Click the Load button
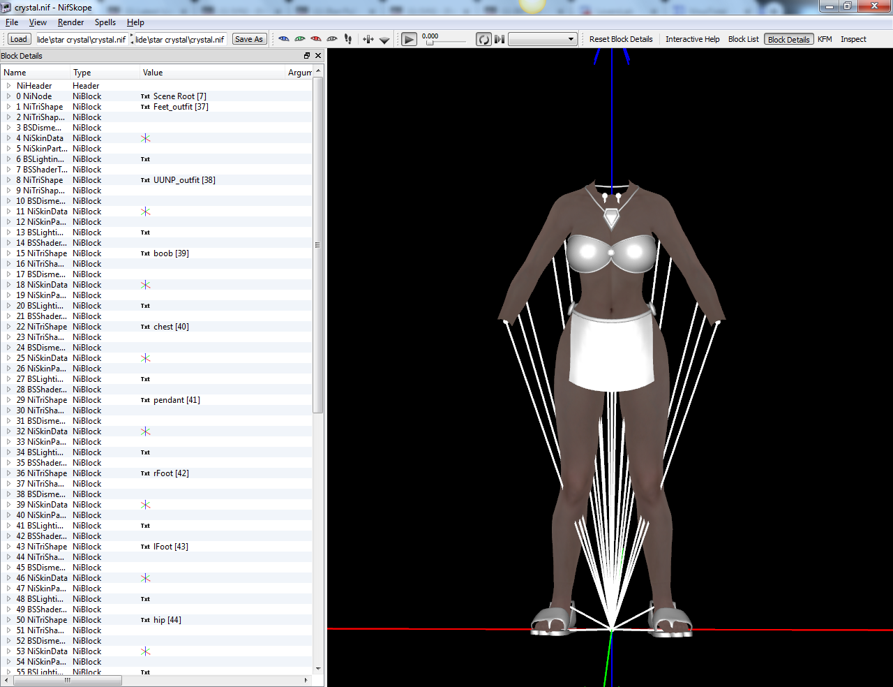Image resolution: width=893 pixels, height=687 pixels. click(x=19, y=39)
